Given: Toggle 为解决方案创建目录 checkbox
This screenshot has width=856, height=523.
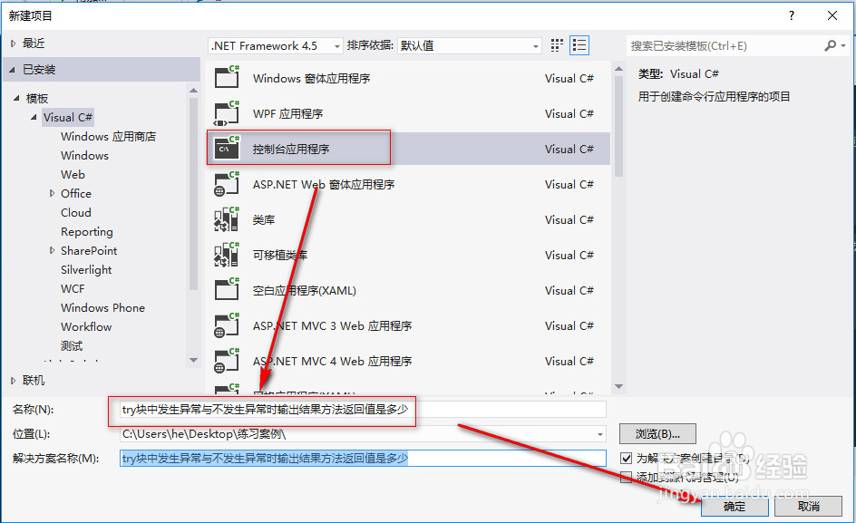Looking at the screenshot, I should click(627, 458).
